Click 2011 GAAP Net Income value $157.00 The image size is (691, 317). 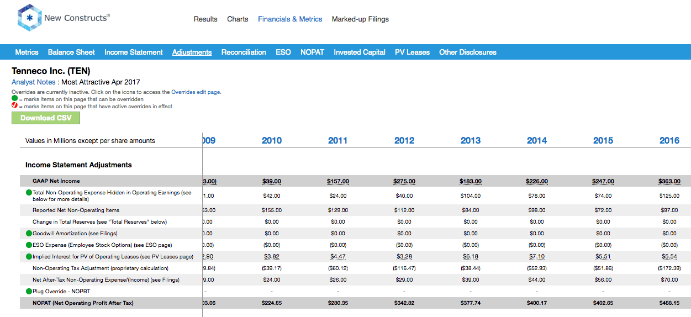338,181
